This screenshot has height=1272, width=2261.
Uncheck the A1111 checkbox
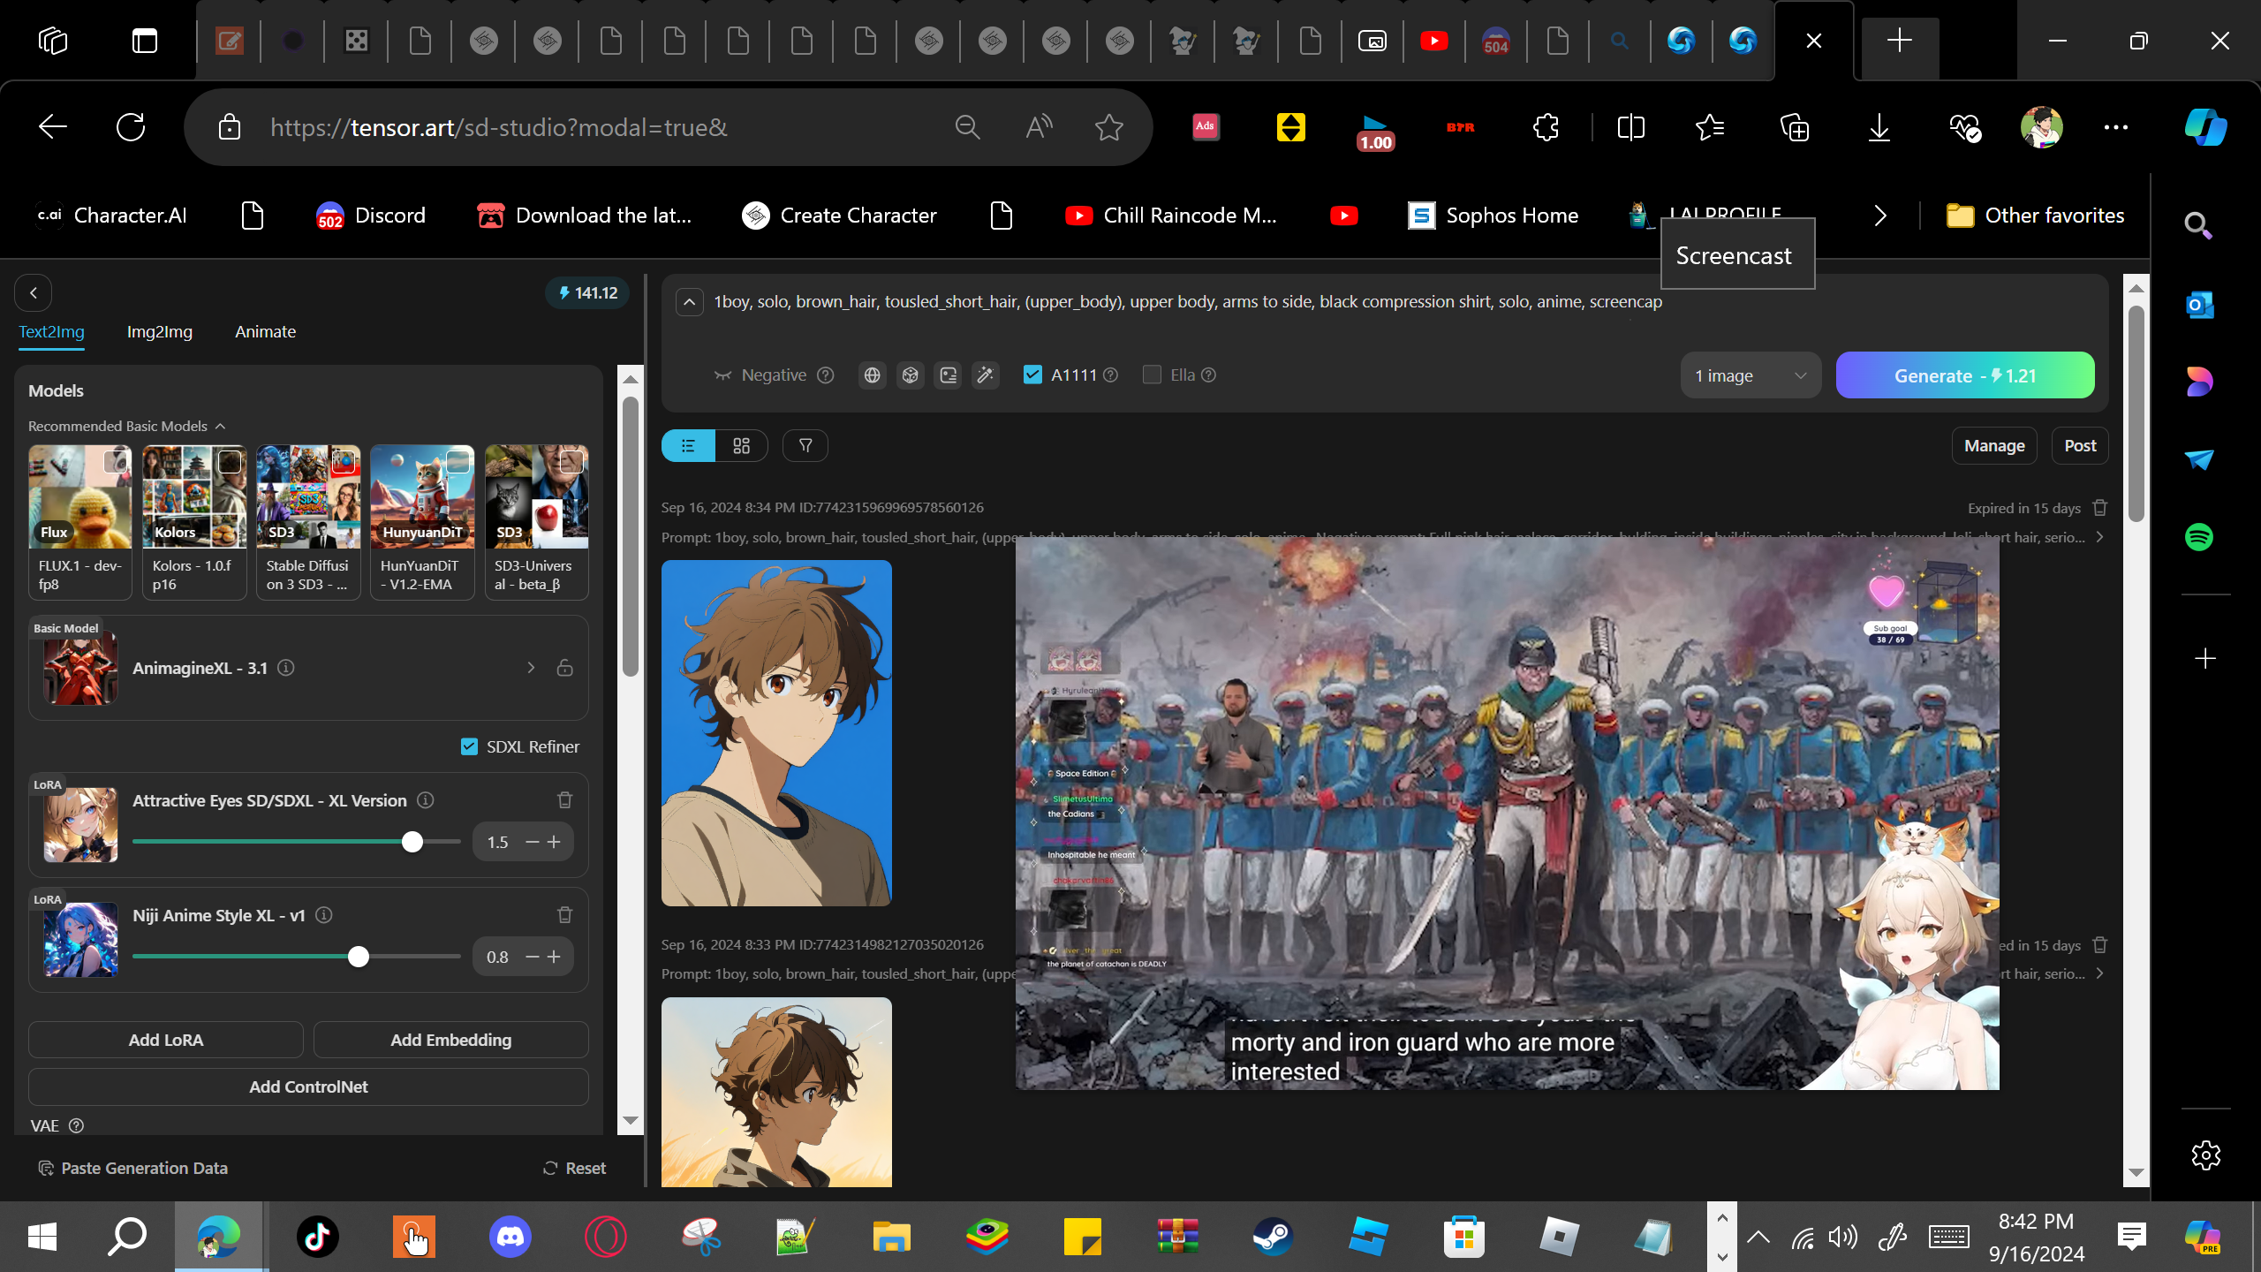(1032, 375)
